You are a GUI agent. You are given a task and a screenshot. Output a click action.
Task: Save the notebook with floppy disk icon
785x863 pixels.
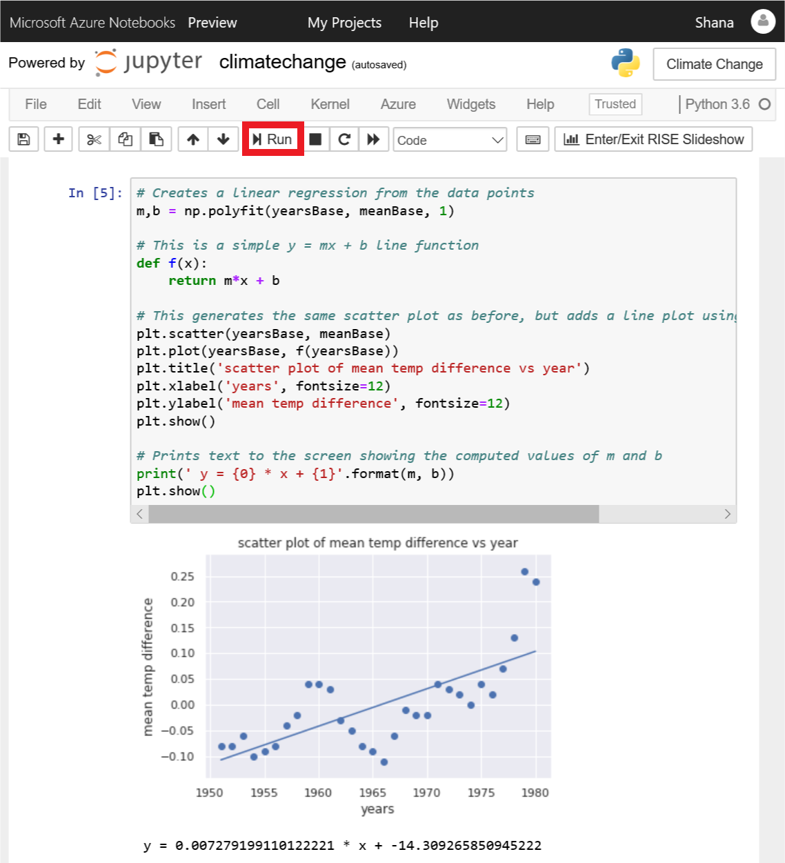click(23, 139)
